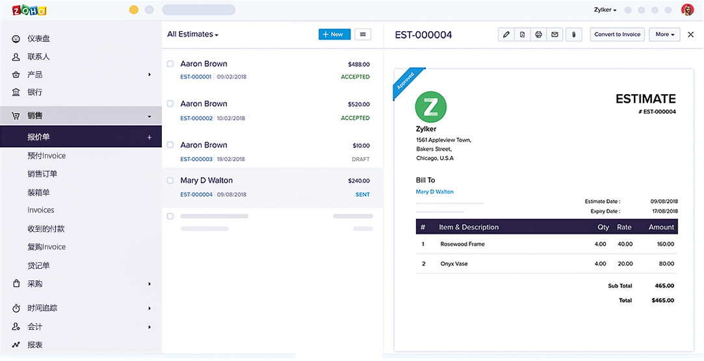Select 贷记单 in the sales menu
The height and width of the screenshot is (361, 704).
click(38, 266)
